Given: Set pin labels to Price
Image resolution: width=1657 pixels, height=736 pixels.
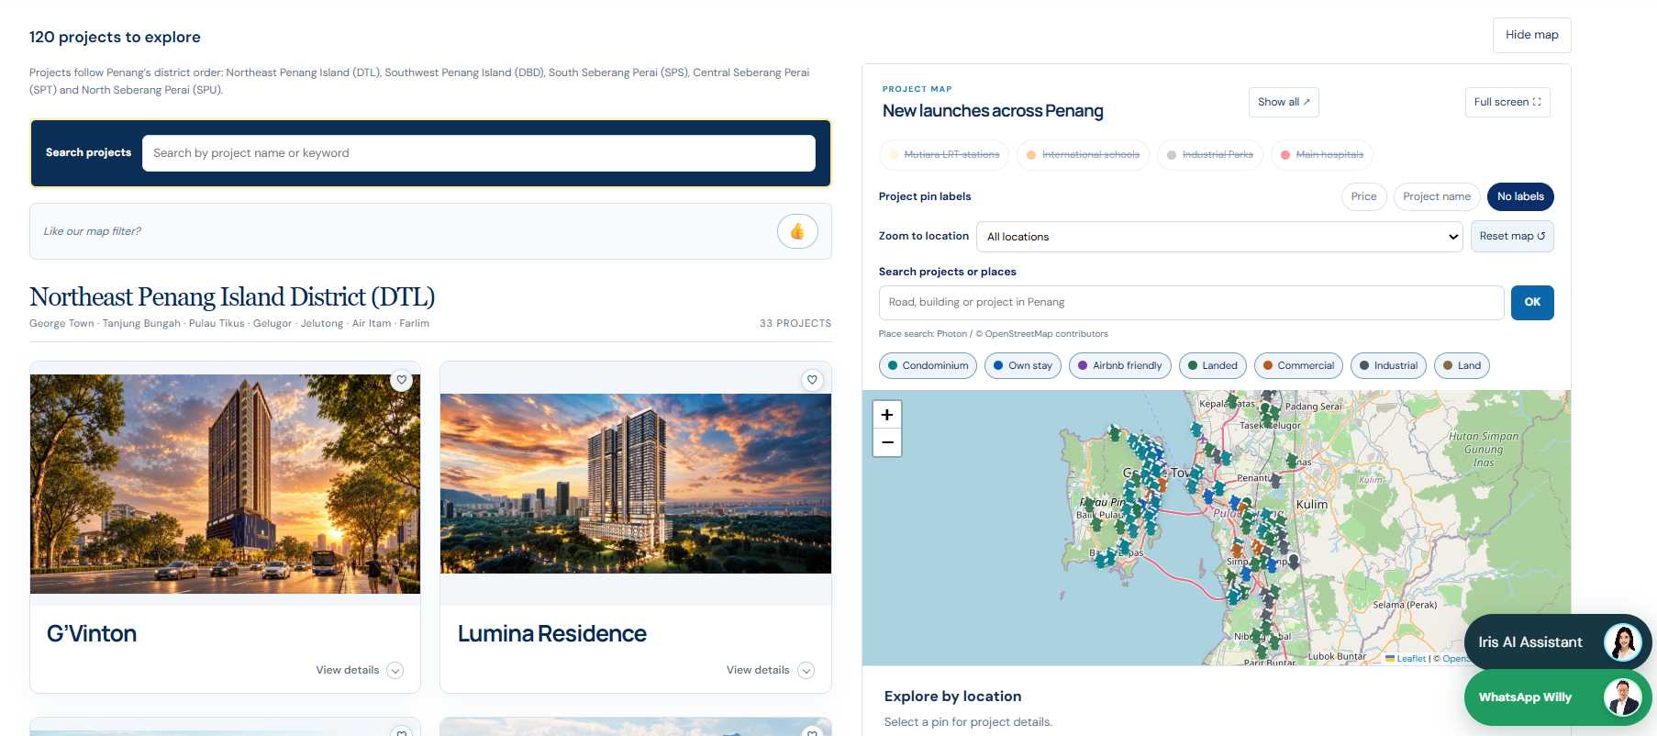Looking at the screenshot, I should [x=1363, y=196].
